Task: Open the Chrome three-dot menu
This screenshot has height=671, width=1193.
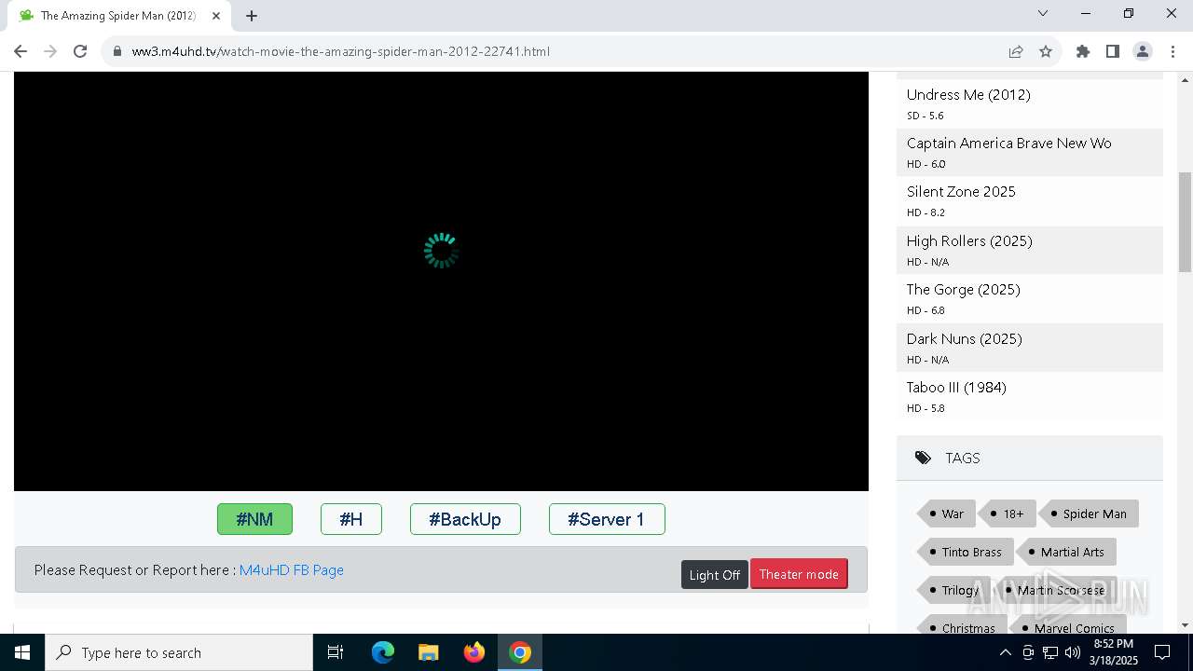Action: pos(1172,51)
